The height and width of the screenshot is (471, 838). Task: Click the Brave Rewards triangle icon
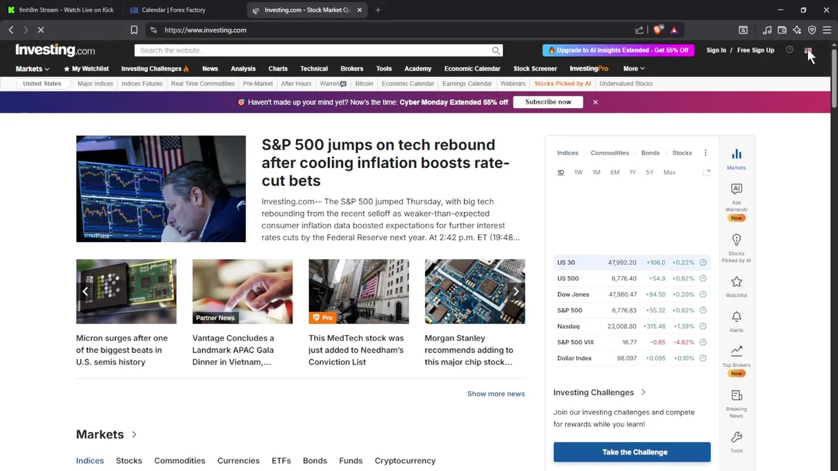(674, 30)
